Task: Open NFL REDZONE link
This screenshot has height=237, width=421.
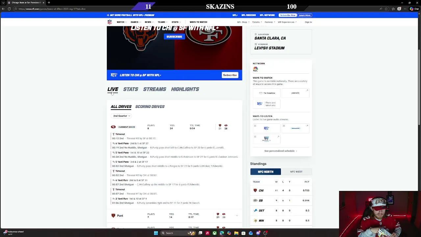Action: (x=248, y=15)
